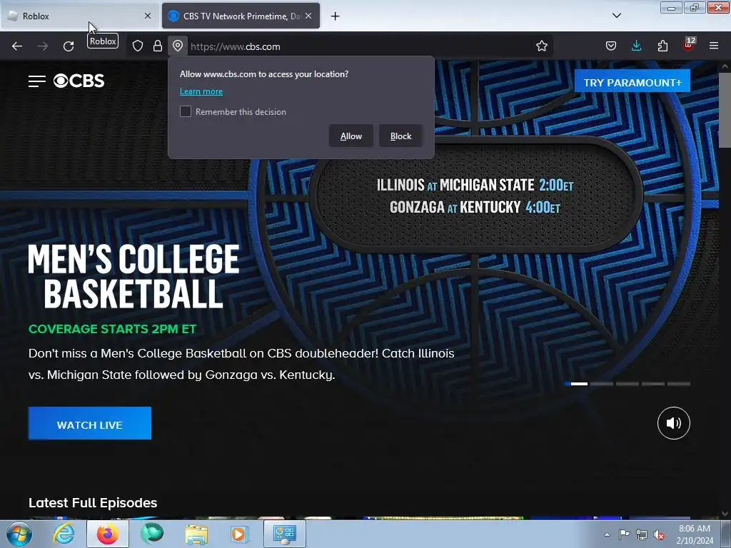Close the Roblox tab
The width and height of the screenshot is (731, 548).
[x=148, y=16]
